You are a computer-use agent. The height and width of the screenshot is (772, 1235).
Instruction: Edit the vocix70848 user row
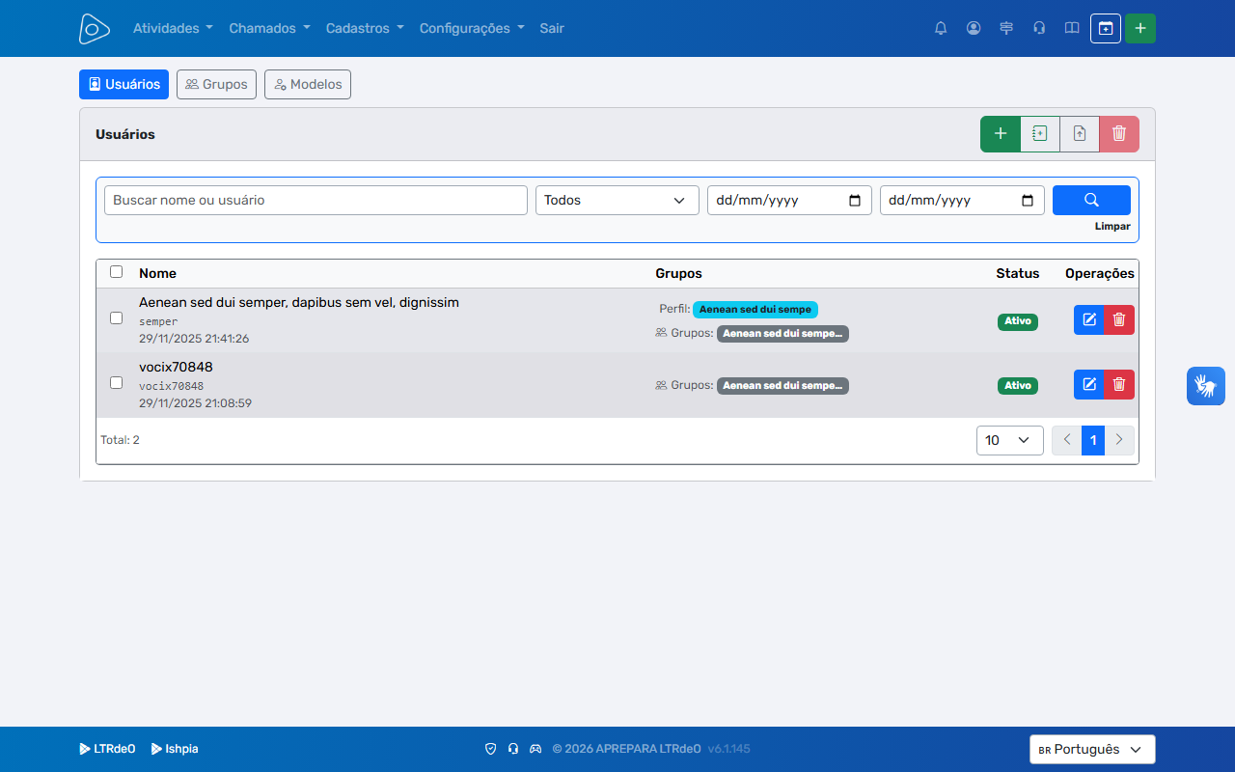pos(1089,384)
